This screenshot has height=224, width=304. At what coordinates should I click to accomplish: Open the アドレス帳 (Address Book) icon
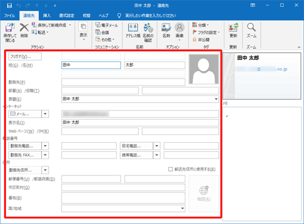(133, 27)
